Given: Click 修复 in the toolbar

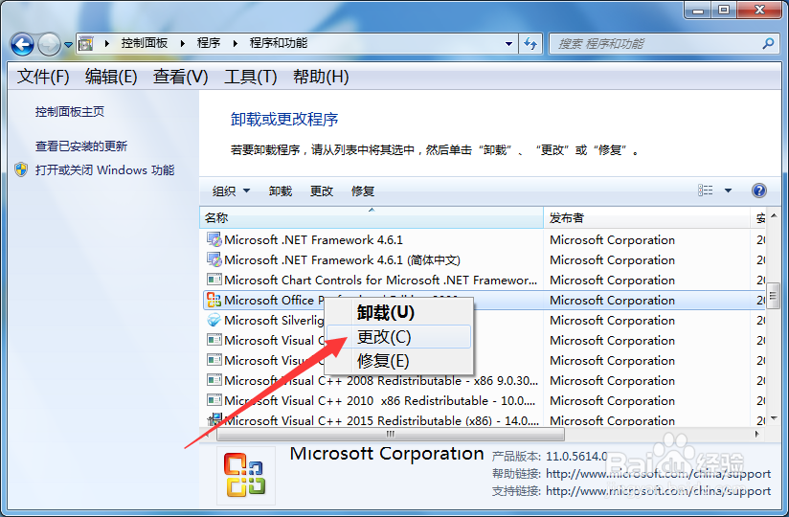Looking at the screenshot, I should 363,191.
